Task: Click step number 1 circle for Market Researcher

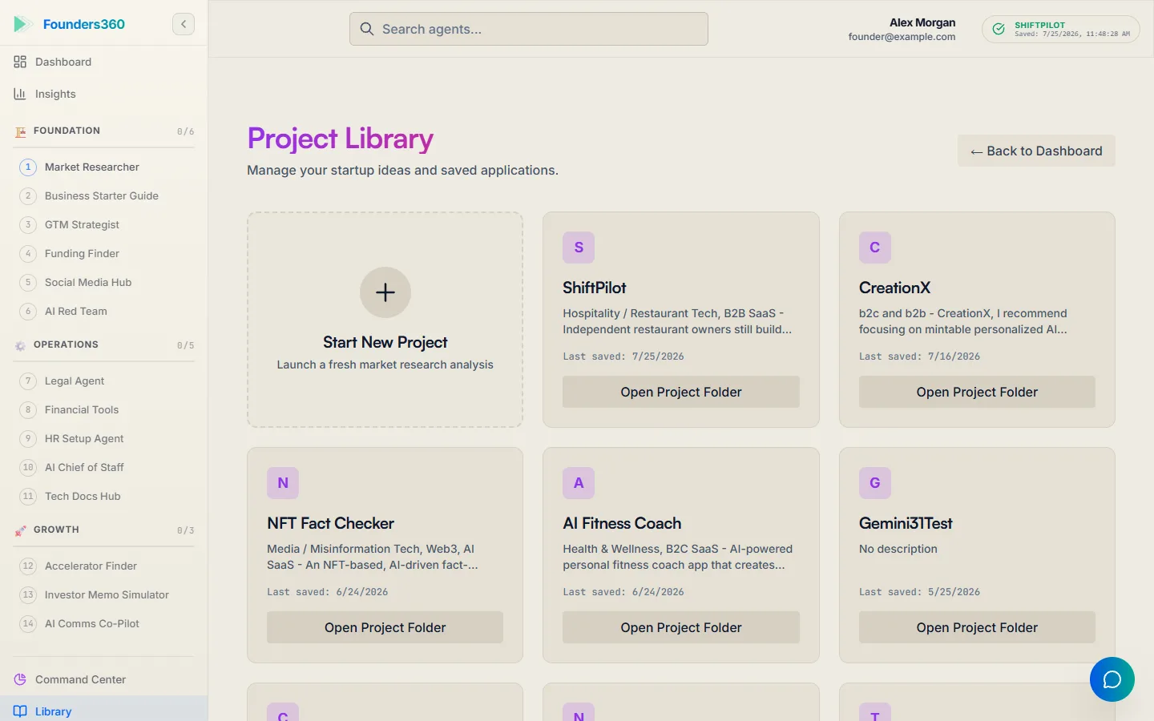Action: (x=28, y=167)
